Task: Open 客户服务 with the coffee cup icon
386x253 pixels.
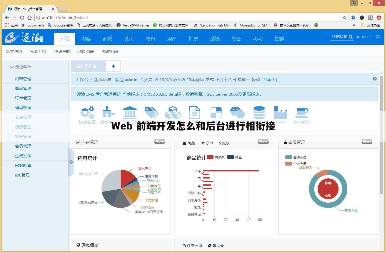Action: click(x=302, y=112)
